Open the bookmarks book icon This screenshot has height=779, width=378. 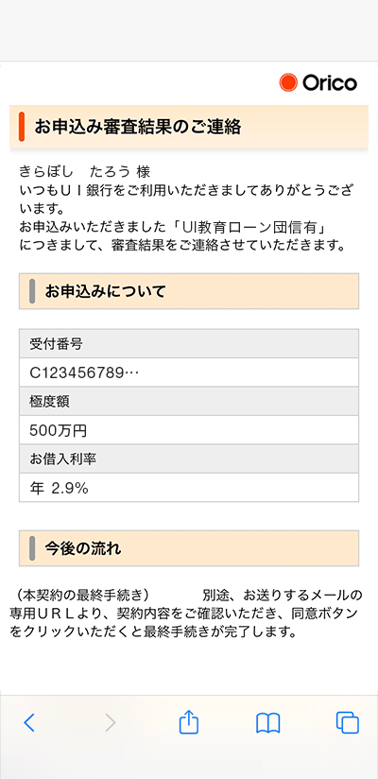pos(268,723)
